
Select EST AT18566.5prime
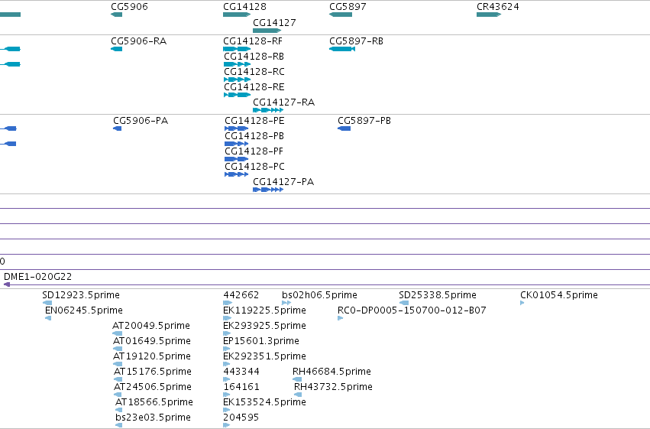[154, 402]
